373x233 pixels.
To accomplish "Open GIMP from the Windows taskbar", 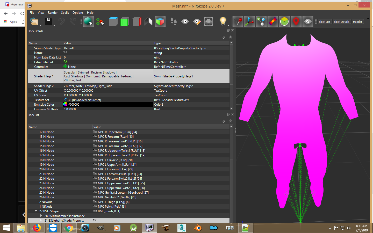I will coord(101,228).
